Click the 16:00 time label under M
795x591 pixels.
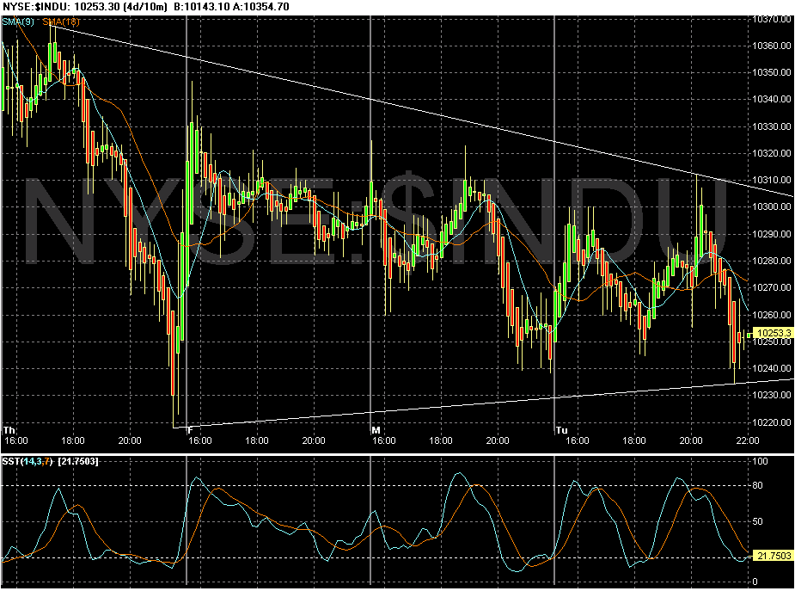tap(384, 440)
